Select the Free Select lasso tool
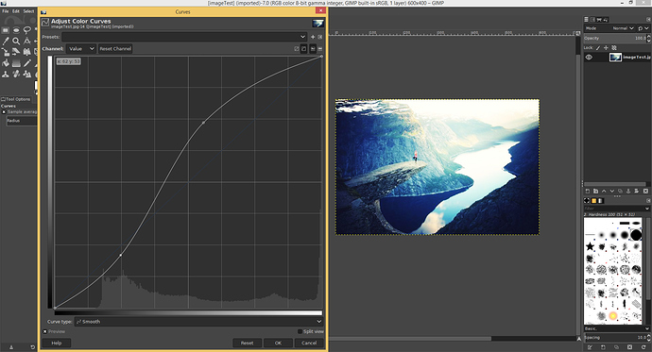Image resolution: width=652 pixels, height=352 pixels. click(x=27, y=30)
